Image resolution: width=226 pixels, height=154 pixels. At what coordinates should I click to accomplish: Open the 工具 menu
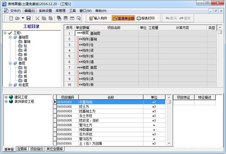[x=72, y=11]
